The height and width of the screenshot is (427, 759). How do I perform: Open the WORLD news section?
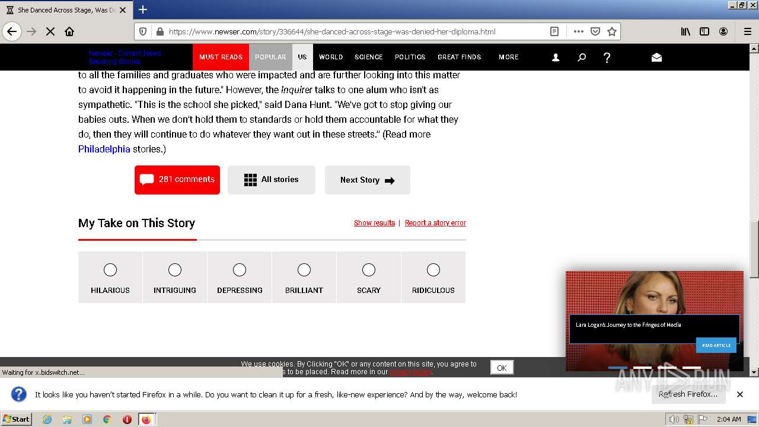tap(331, 57)
